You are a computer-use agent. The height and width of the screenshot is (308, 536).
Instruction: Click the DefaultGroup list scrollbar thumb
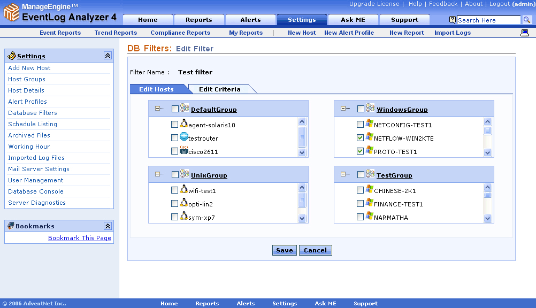[x=302, y=136]
